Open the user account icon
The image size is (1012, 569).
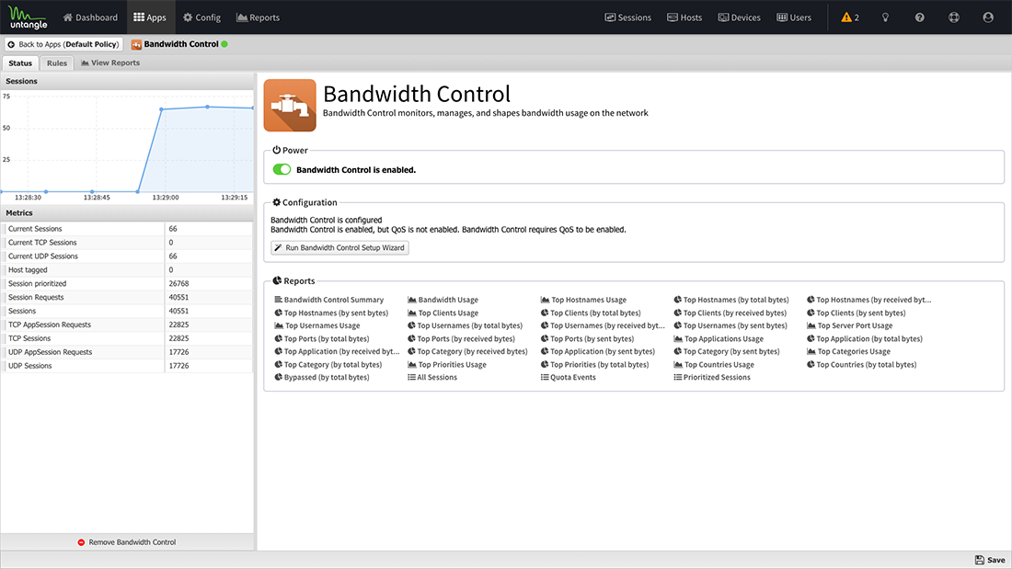pos(988,17)
